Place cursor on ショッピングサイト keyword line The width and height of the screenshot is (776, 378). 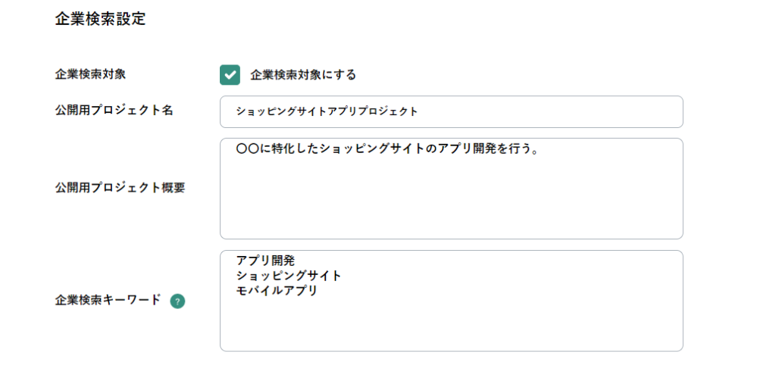click(x=289, y=276)
